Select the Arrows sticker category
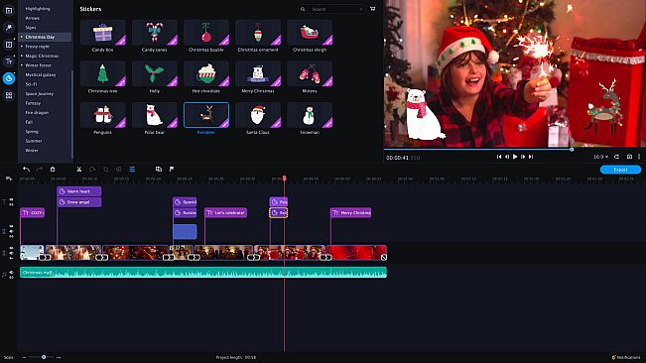 pyautogui.click(x=32, y=18)
